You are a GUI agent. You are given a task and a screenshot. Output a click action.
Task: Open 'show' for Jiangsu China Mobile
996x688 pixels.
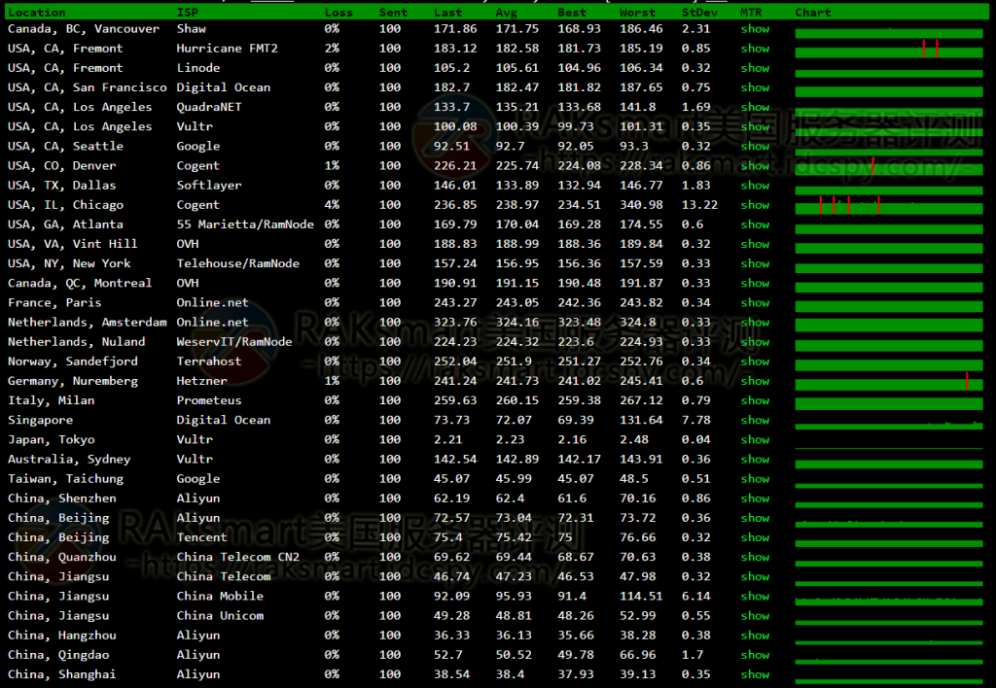tap(755, 596)
